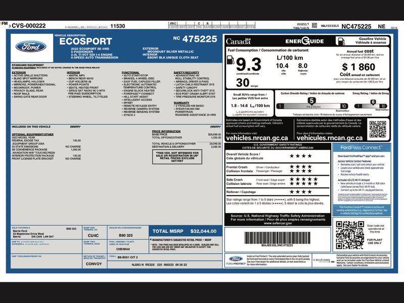Click the vehicules.rncan.gc.ca French link
This screenshot has height=303, width=404.
[329, 137]
